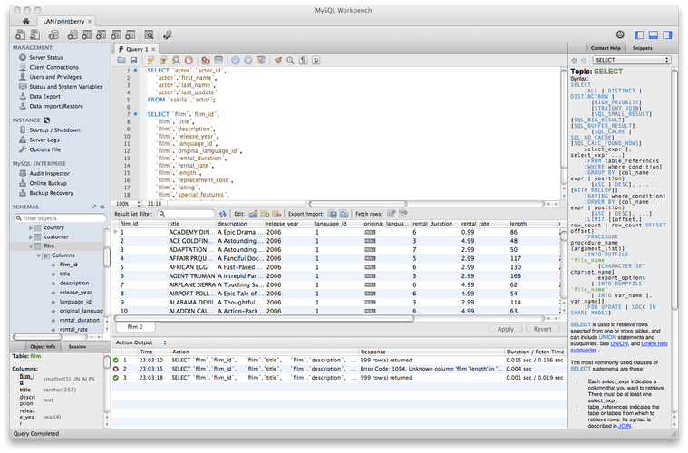Toggle left sidebar visibility icon
This screenshot has height=453, width=688.
(639, 34)
